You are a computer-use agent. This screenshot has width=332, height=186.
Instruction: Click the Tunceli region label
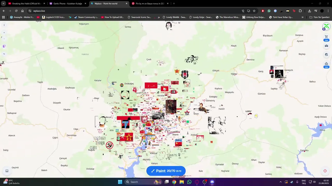click(x=85, y=54)
